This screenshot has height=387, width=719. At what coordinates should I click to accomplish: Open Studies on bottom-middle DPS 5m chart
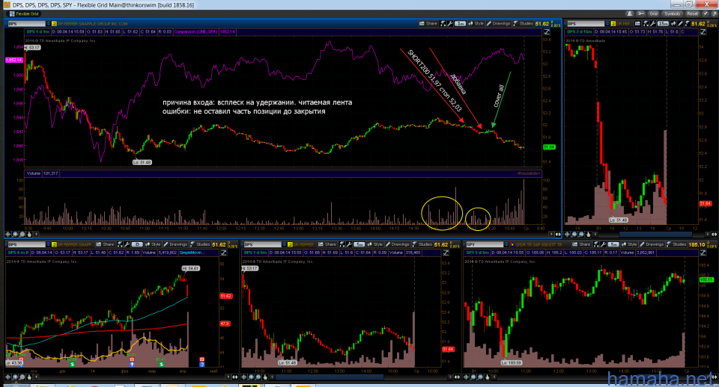click(422, 244)
